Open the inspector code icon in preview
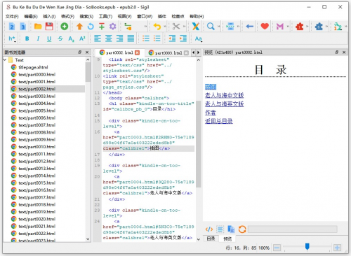351x256 pixels. click(x=208, y=229)
